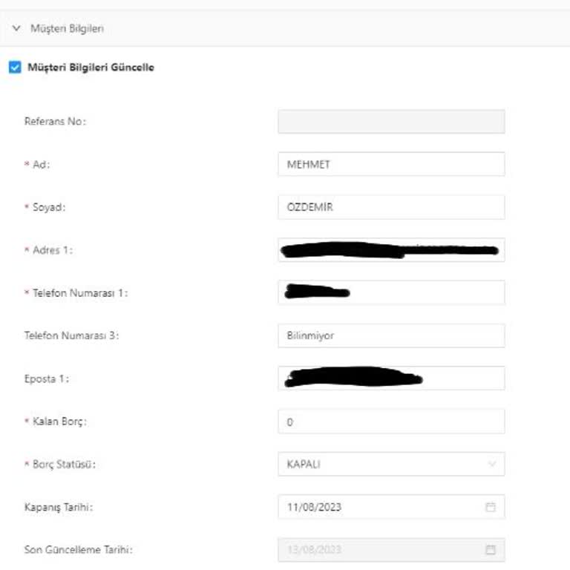Focus the Adres 1 input field

coord(391,250)
